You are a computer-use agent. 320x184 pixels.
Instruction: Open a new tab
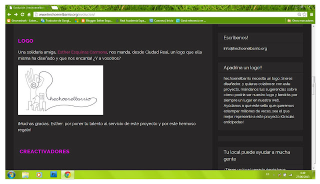[54, 8]
